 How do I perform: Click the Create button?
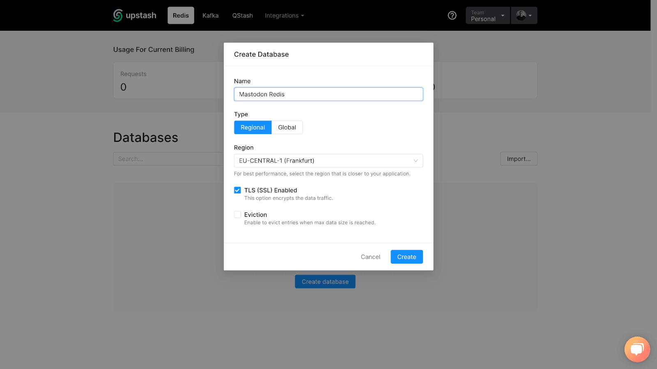pos(406,257)
